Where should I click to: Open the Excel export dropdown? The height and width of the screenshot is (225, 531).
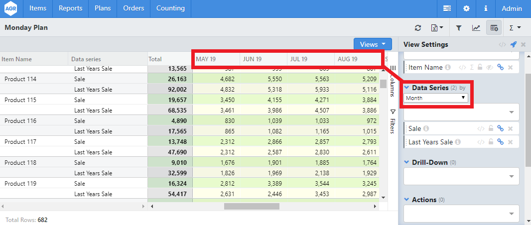click(437, 28)
